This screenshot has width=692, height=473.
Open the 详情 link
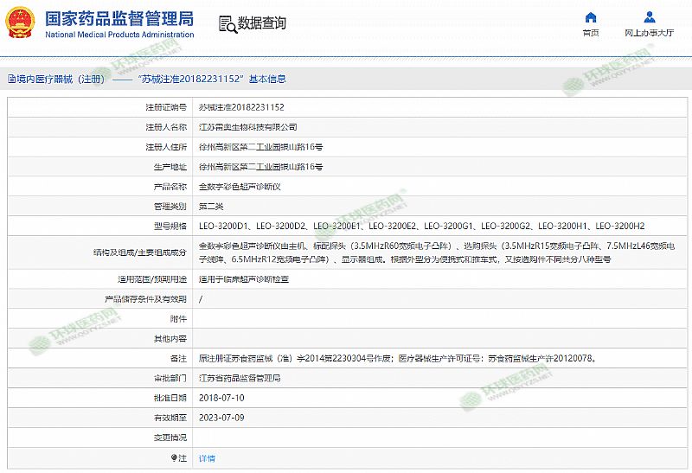point(207,458)
